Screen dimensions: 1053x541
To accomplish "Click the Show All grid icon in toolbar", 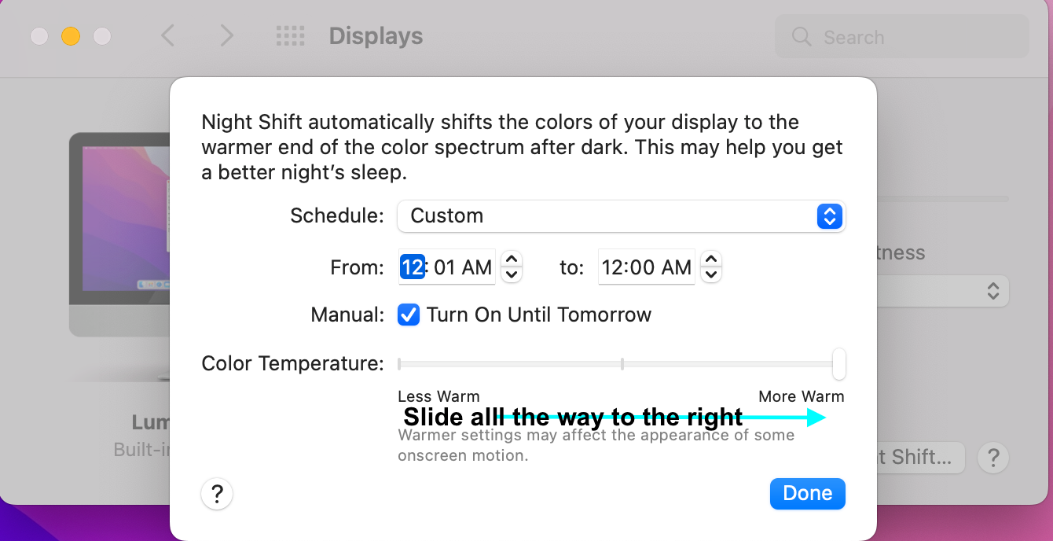I will point(290,35).
